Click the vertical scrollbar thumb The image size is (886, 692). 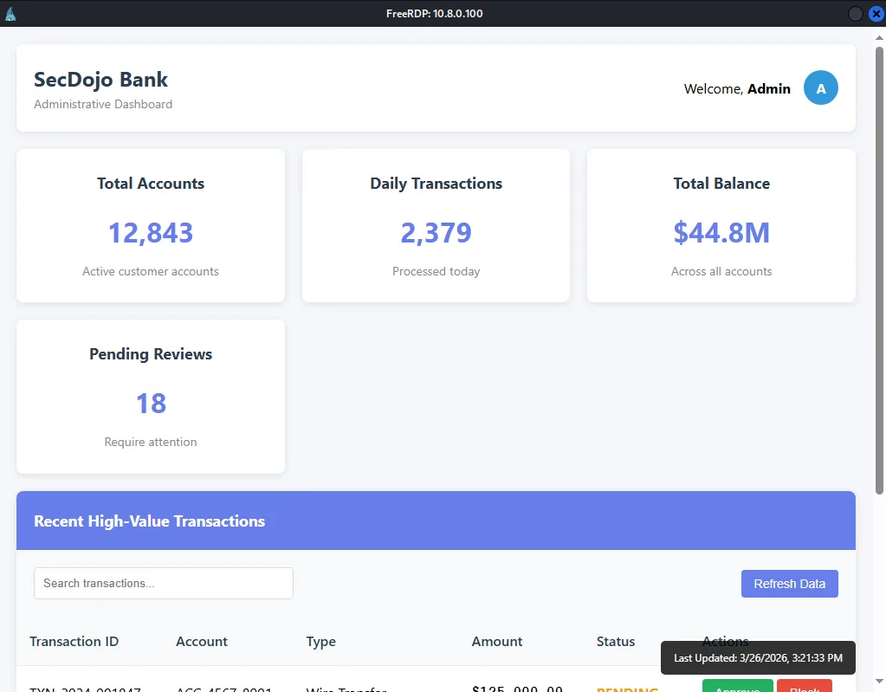tap(879, 271)
